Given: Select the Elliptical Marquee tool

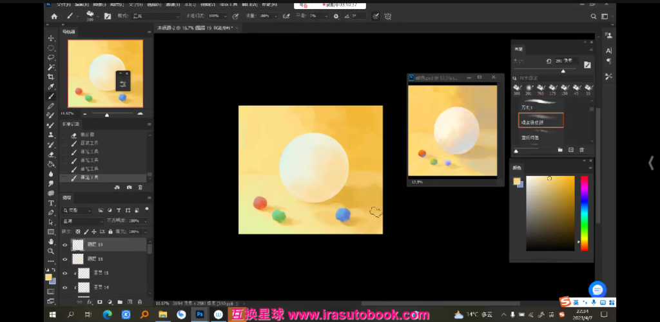Looking at the screenshot, I should [x=51, y=48].
